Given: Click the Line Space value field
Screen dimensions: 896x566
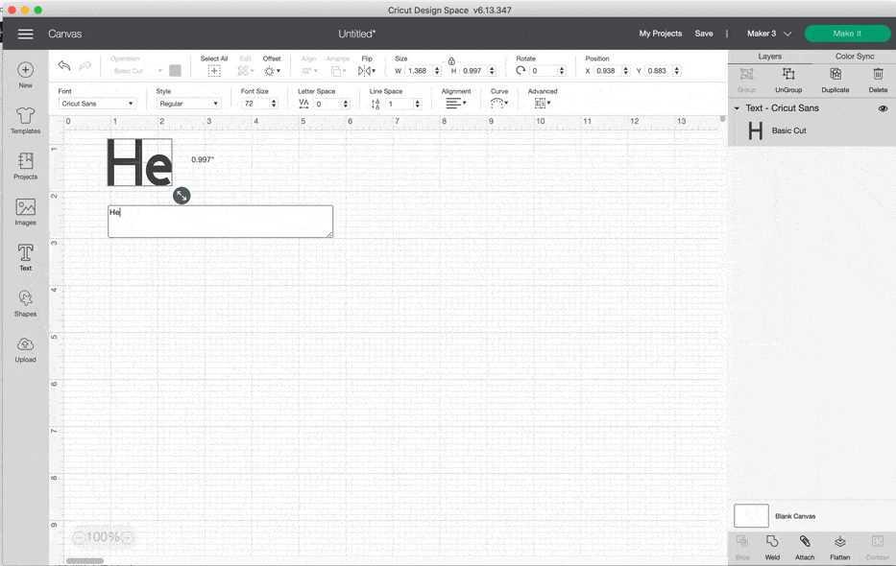Looking at the screenshot, I should point(400,104).
